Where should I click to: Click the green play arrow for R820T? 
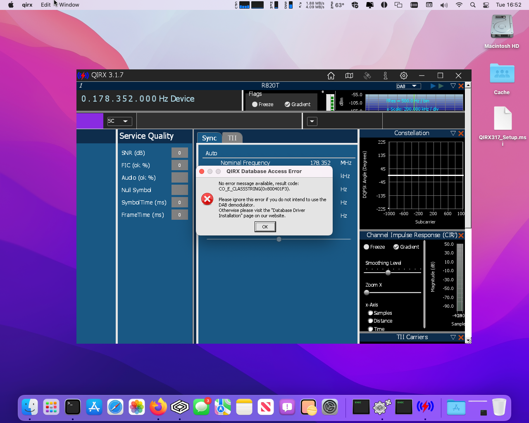coord(441,86)
